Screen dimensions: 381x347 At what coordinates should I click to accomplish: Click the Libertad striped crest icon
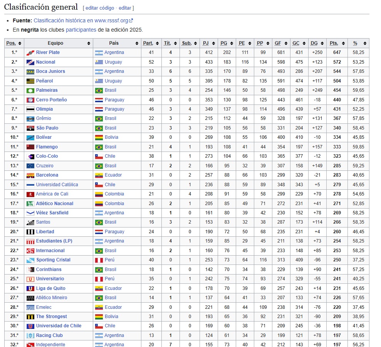click(30, 232)
